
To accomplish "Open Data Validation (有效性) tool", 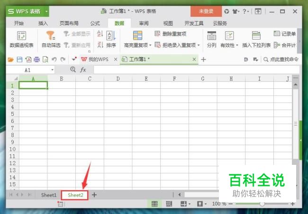I will pos(229,39).
